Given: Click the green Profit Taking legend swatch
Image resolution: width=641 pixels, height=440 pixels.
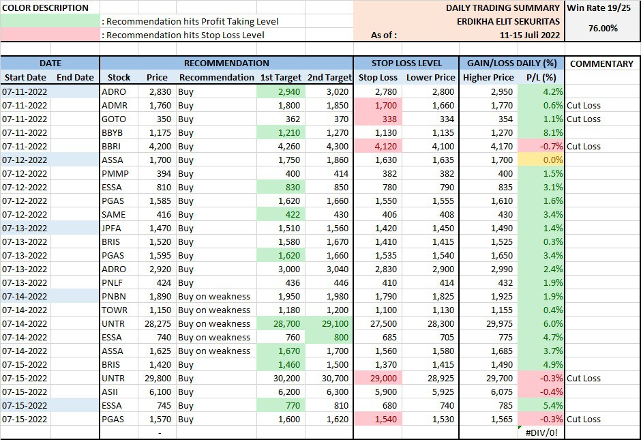Looking at the screenshot, I should pyautogui.click(x=50, y=21).
